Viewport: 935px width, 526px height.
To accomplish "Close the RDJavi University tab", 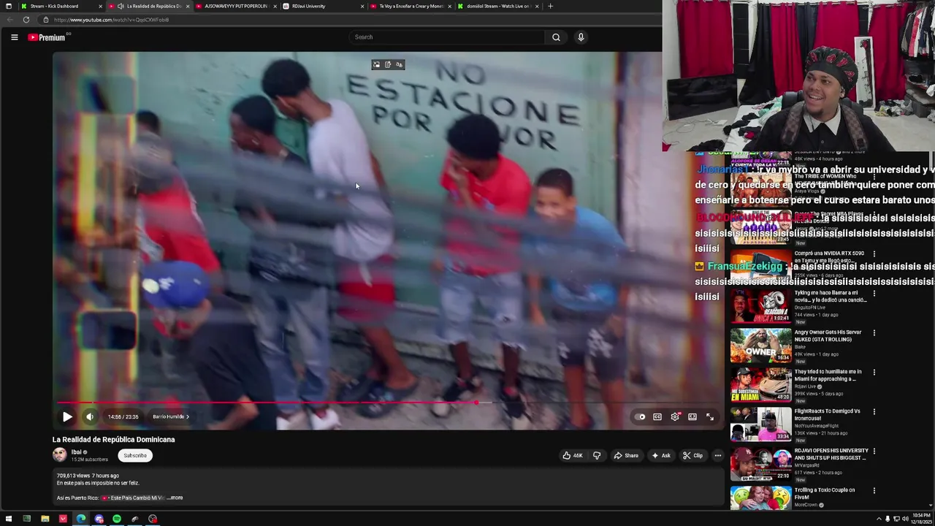I will [362, 6].
